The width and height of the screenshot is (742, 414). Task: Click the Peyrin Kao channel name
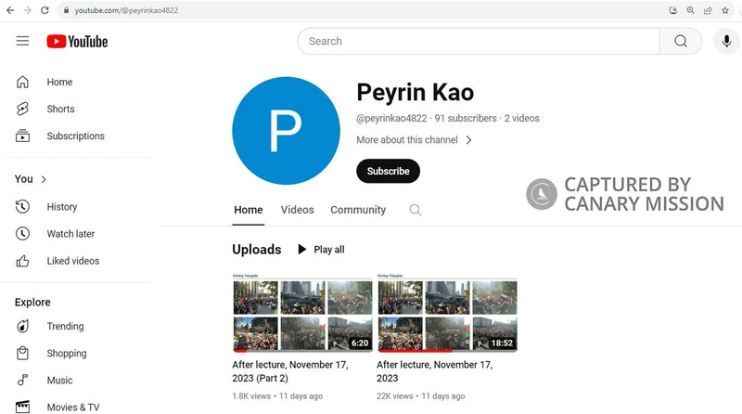(x=415, y=93)
